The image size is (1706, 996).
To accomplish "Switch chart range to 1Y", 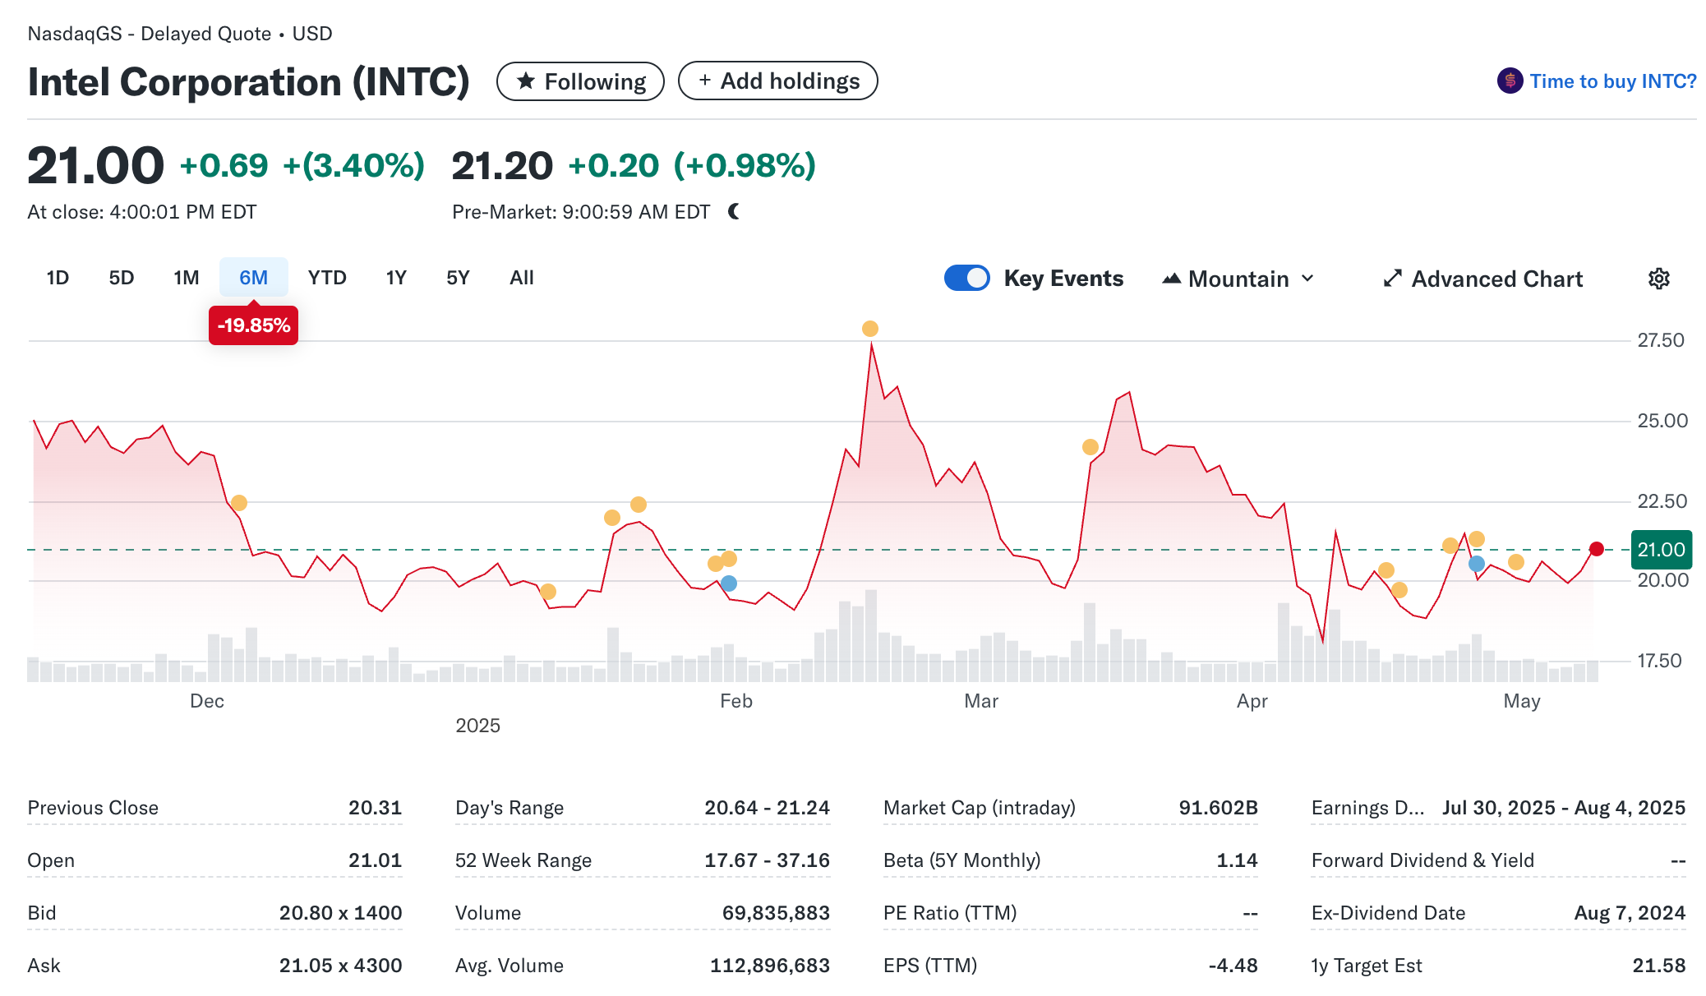I will (396, 278).
